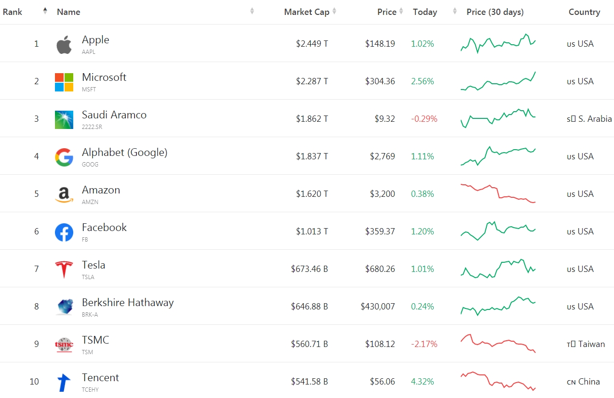614x398 pixels.
Task: Click the AAPL ticker symbol
Action: (89, 52)
